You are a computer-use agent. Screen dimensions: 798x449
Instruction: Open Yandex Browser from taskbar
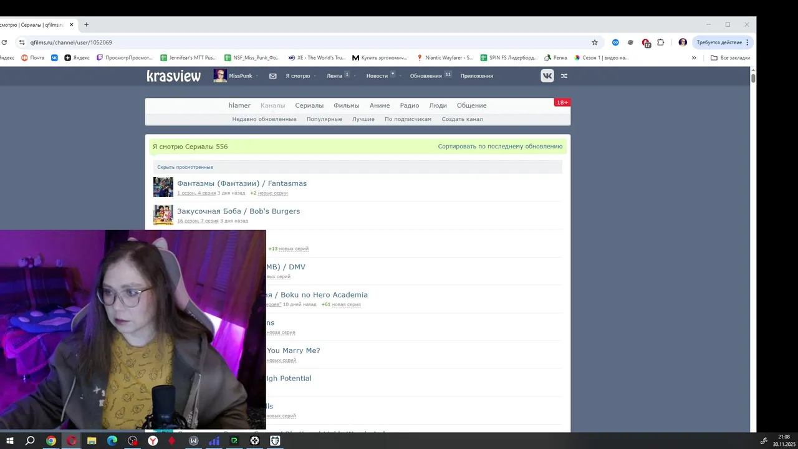153,441
